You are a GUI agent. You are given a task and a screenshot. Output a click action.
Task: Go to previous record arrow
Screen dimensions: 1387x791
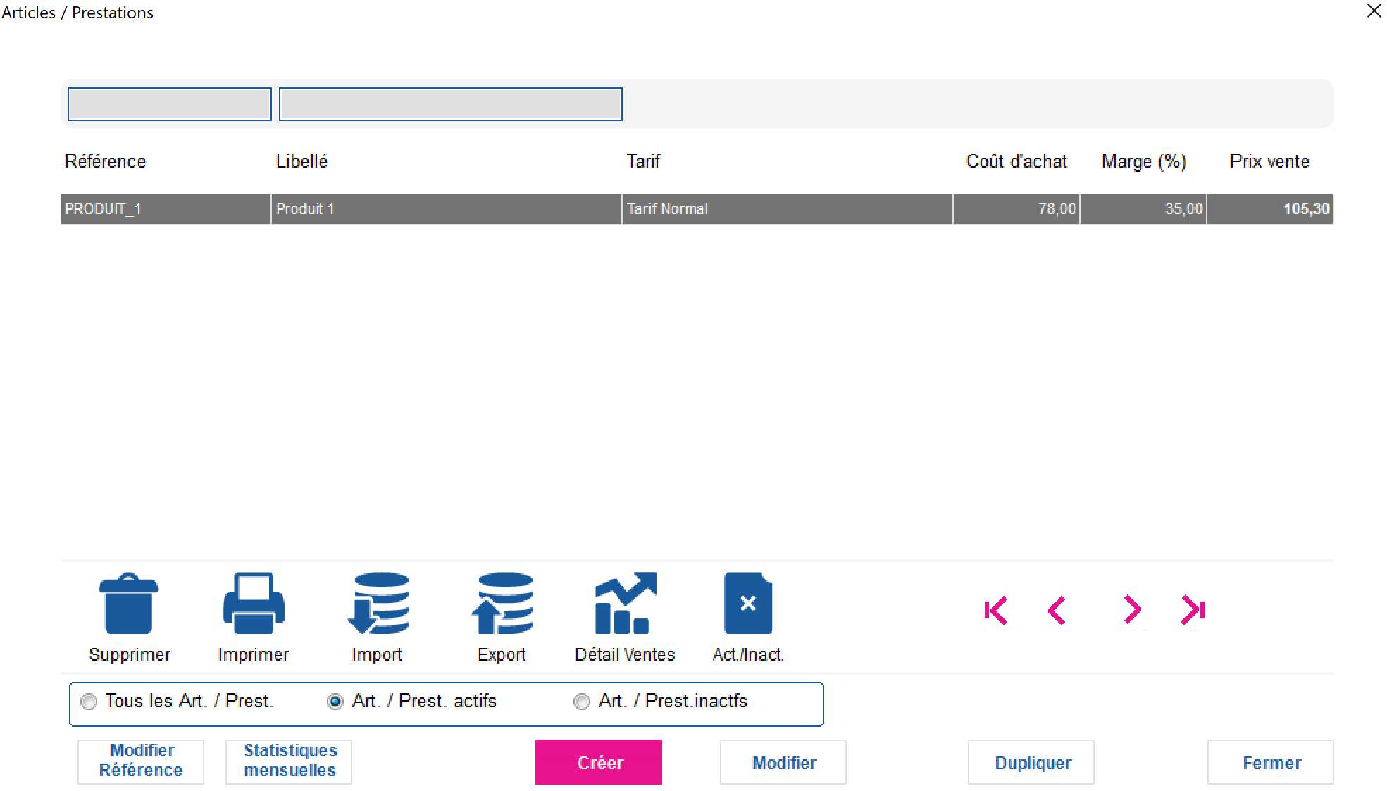[x=1056, y=611]
